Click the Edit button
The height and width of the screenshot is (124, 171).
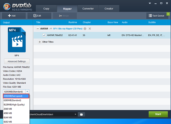tap(39, 16)
